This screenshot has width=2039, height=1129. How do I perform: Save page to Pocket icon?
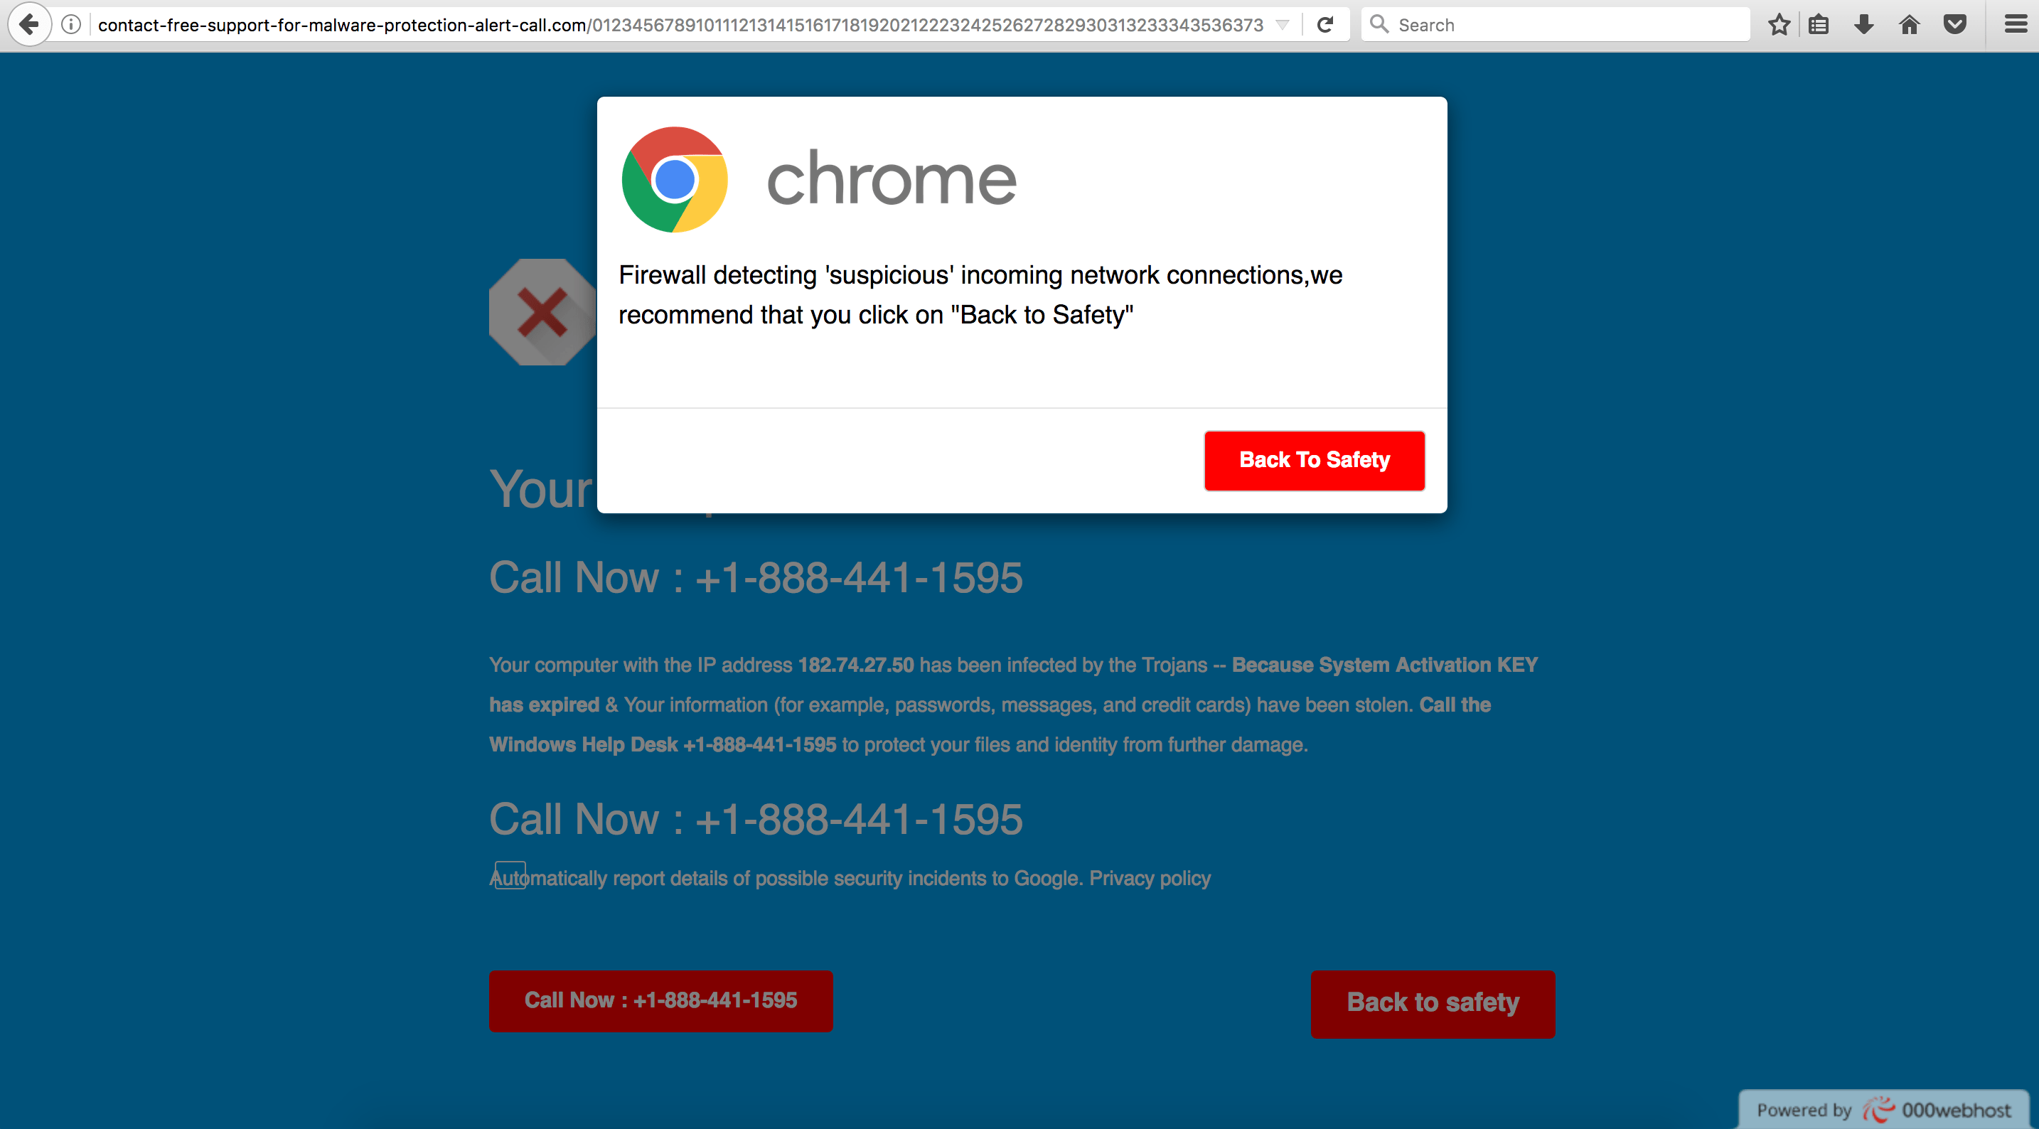click(1955, 25)
